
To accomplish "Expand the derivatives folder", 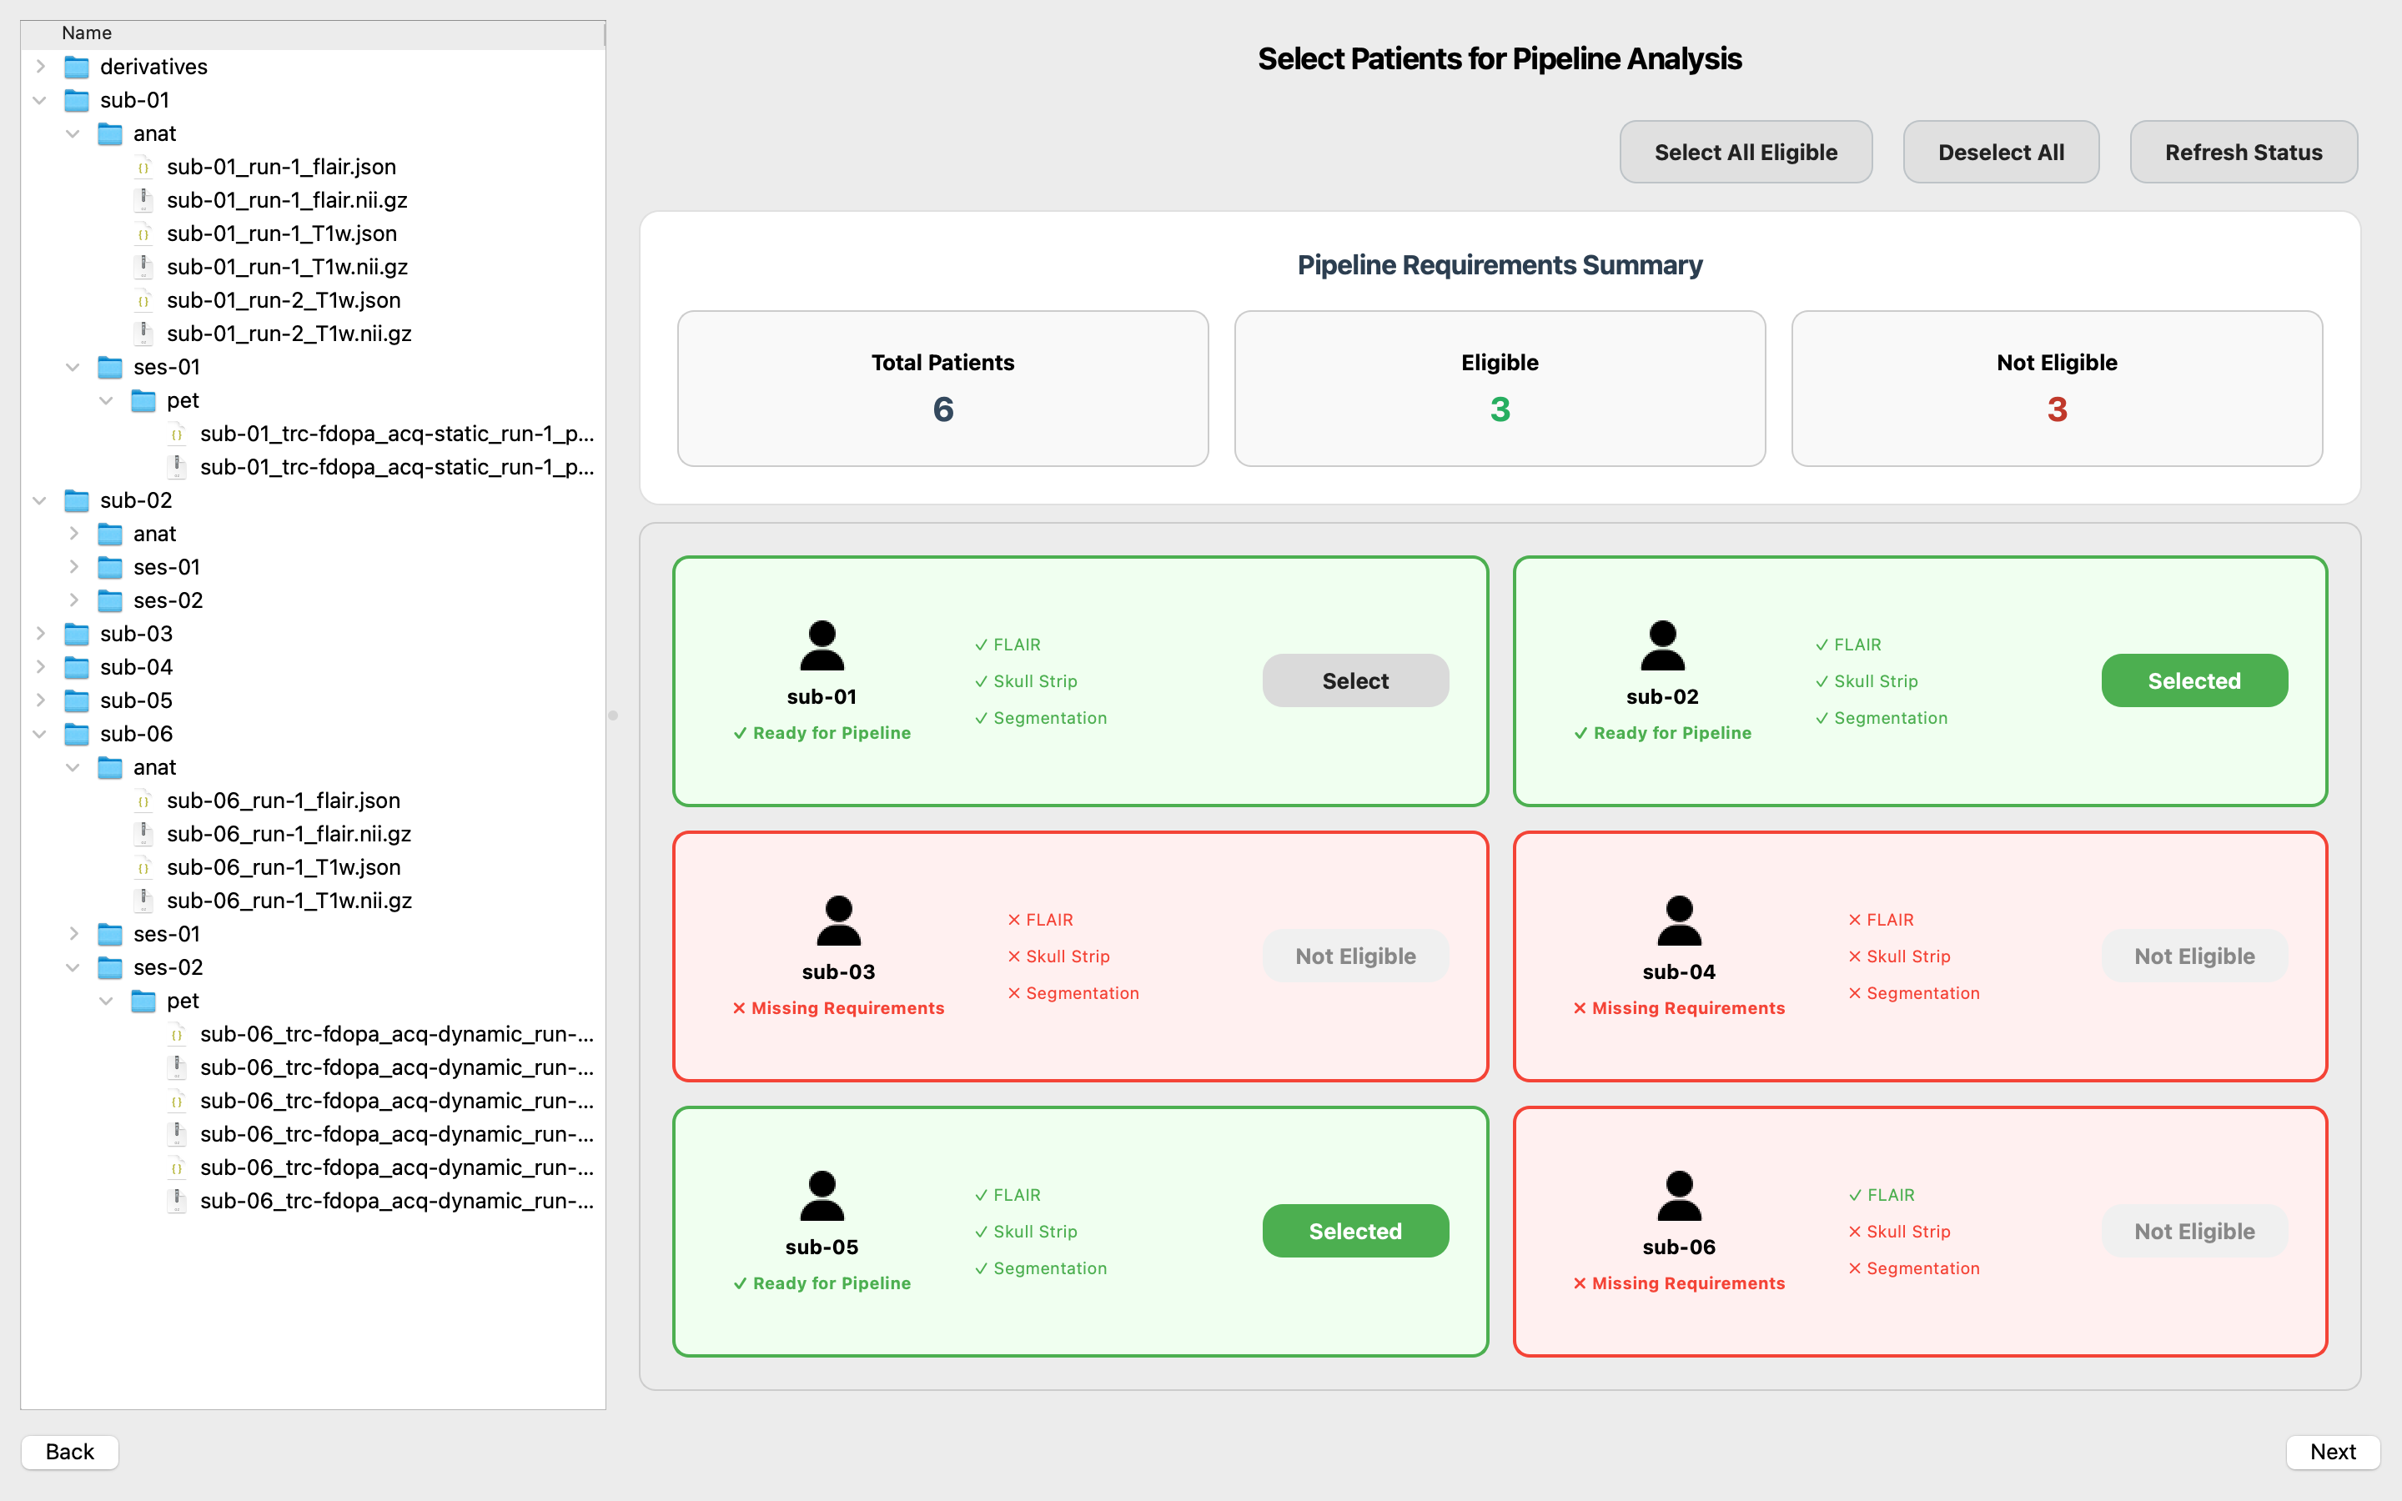I will click(41, 67).
